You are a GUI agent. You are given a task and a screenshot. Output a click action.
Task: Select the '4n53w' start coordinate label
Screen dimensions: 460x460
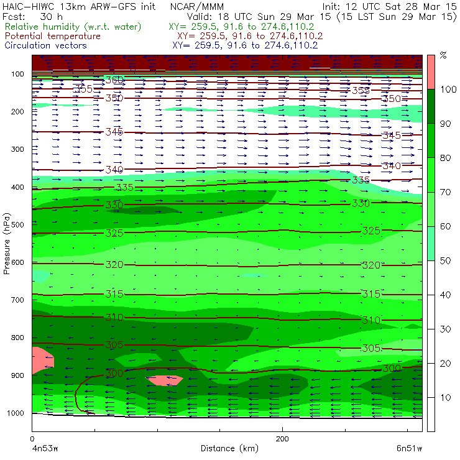pos(45,448)
